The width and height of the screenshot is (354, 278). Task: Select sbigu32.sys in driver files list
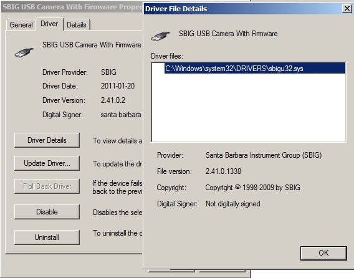255,69
